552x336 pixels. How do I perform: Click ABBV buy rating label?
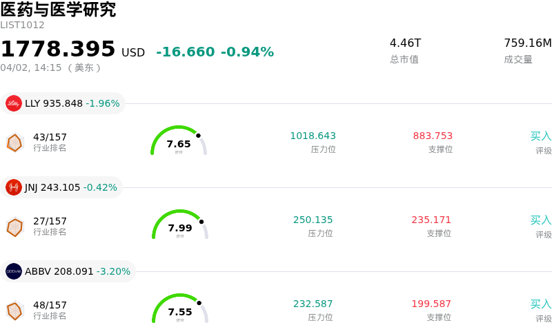(541, 304)
